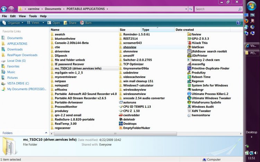Select the Ultimate Process Killer1.2 icon
This screenshot has height=162, width=260.
[x=189, y=94]
